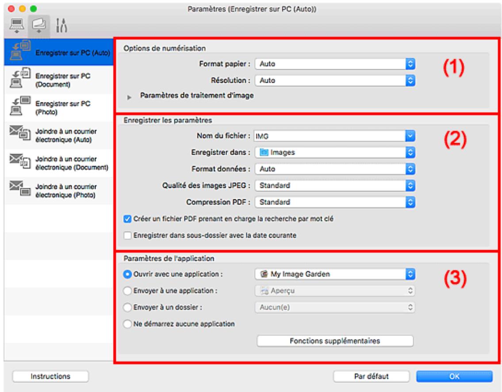The image size is (502, 392).
Task: Select Joindre à un courrier électronique (Document)
Action: pos(59,163)
